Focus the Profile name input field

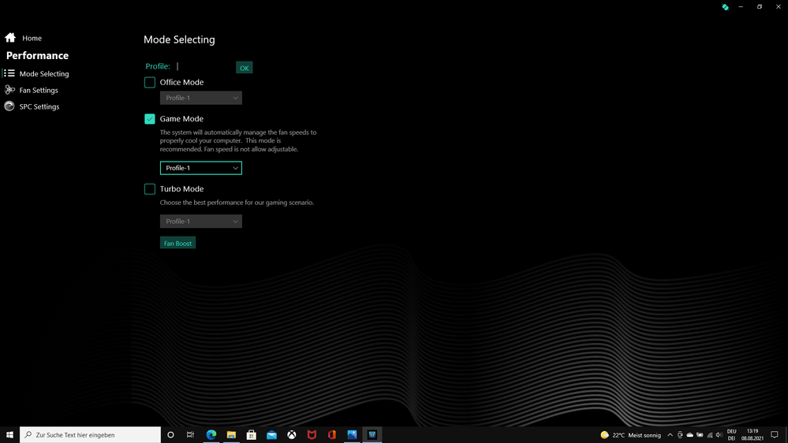click(204, 66)
